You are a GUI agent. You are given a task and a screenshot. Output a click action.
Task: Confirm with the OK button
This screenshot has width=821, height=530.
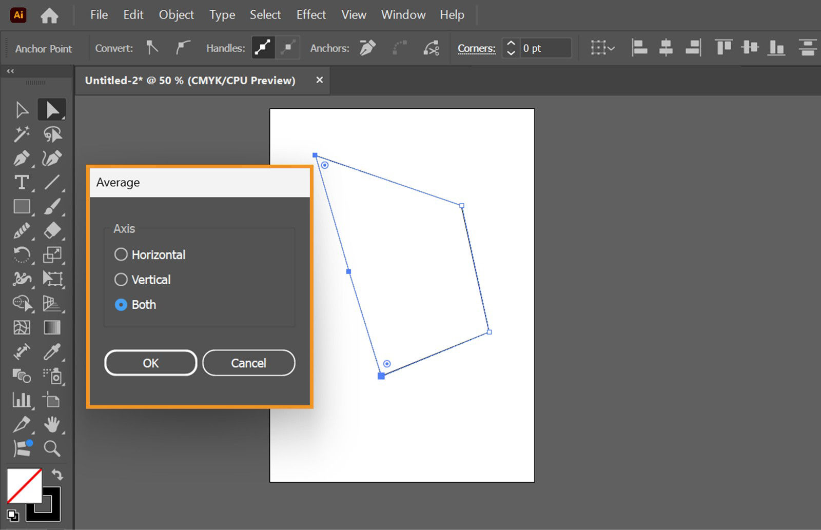click(x=150, y=363)
